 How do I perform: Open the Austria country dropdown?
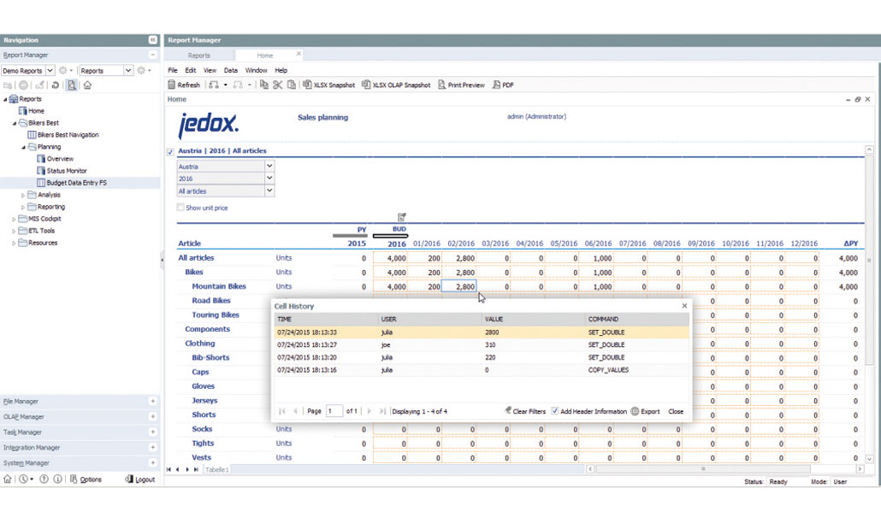pos(269,167)
